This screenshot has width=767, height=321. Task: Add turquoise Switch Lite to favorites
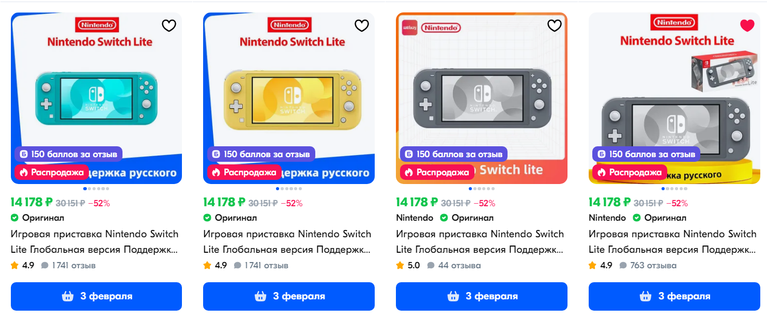[x=169, y=25]
